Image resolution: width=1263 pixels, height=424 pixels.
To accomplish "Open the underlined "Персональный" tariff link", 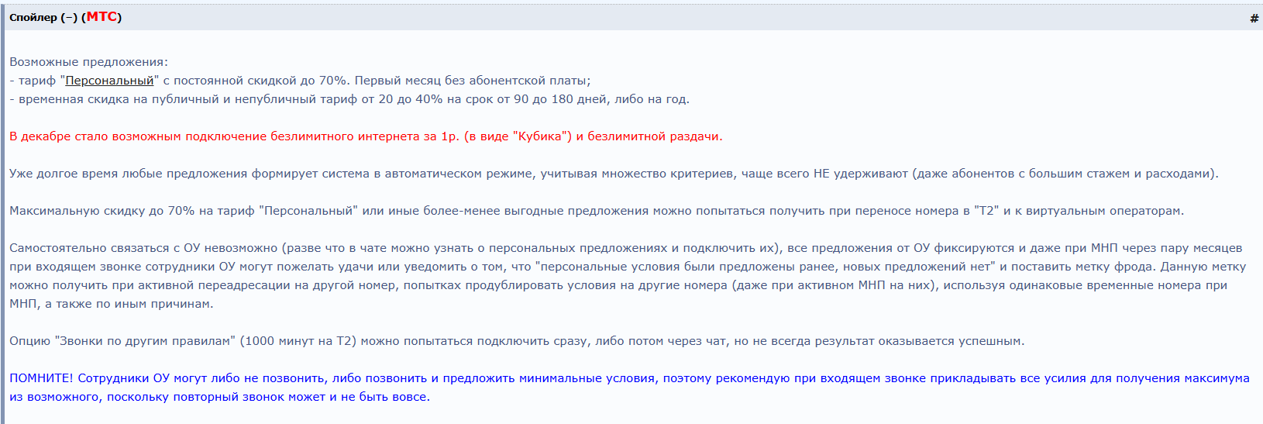I will pyautogui.click(x=109, y=81).
